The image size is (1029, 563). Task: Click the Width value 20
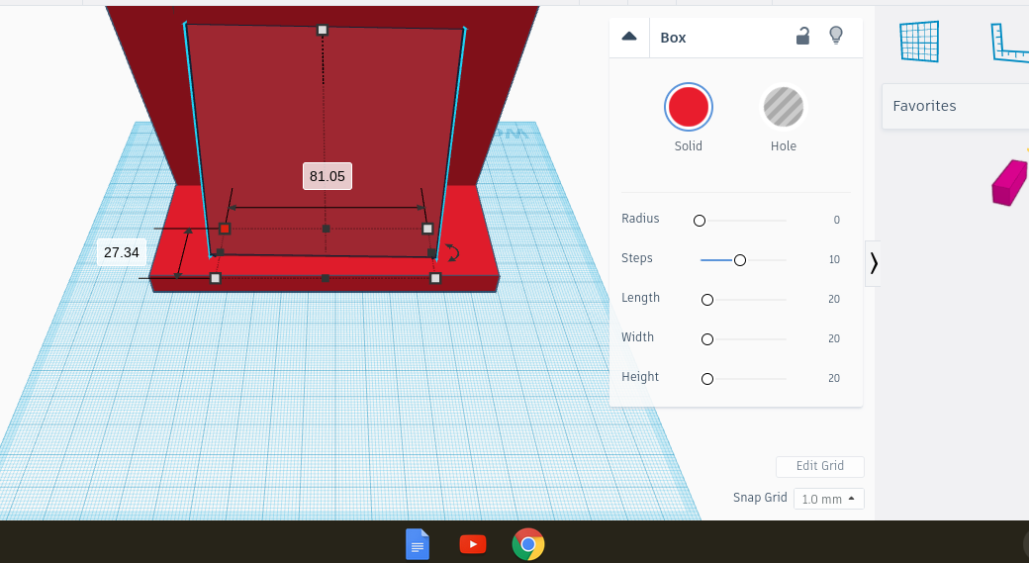click(833, 338)
